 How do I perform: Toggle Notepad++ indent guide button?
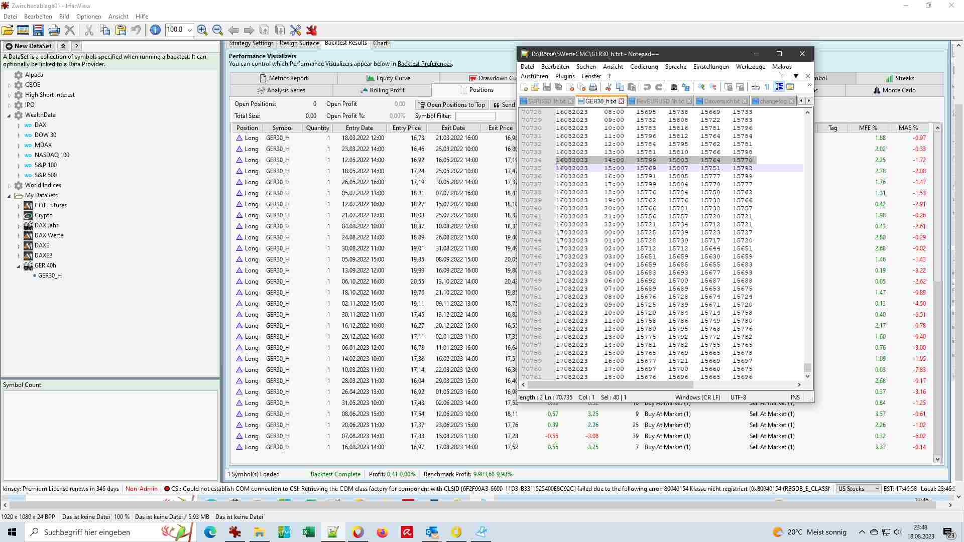(x=779, y=87)
